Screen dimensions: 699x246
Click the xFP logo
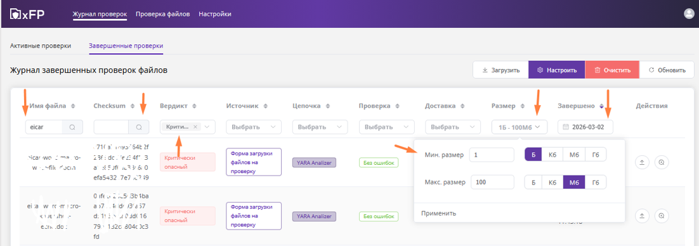pos(27,14)
